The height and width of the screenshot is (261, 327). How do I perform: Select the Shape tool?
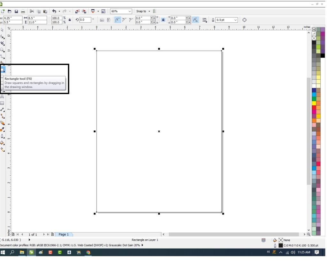(x=2, y=37)
